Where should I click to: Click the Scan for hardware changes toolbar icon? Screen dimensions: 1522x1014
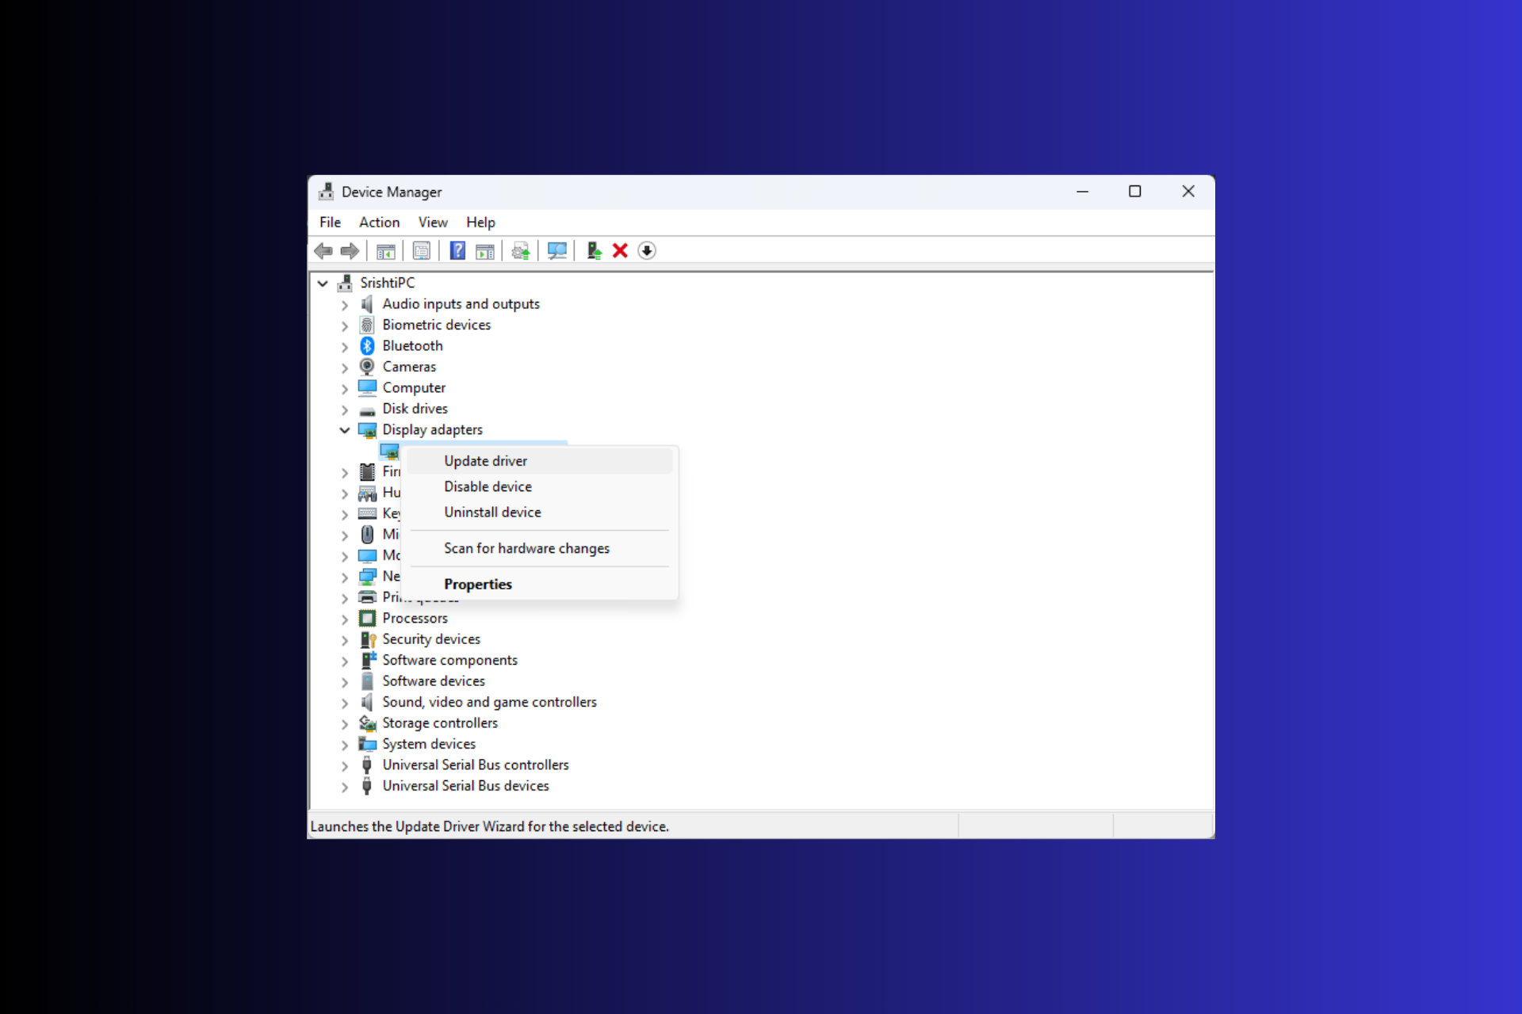click(x=557, y=250)
